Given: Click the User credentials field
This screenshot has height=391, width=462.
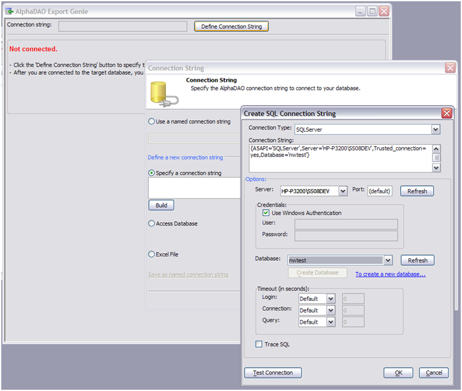Looking at the screenshot, I should (x=346, y=224).
